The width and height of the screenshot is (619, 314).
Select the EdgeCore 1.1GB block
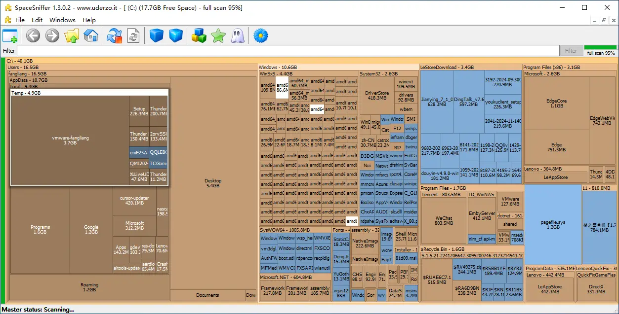point(556,103)
